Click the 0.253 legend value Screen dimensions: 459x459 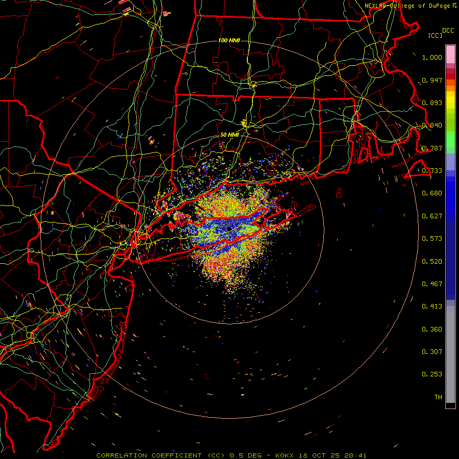coord(432,374)
